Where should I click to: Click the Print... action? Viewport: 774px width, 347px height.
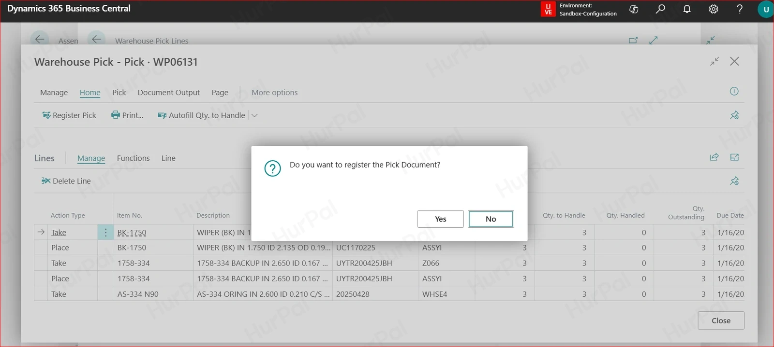[x=127, y=115]
